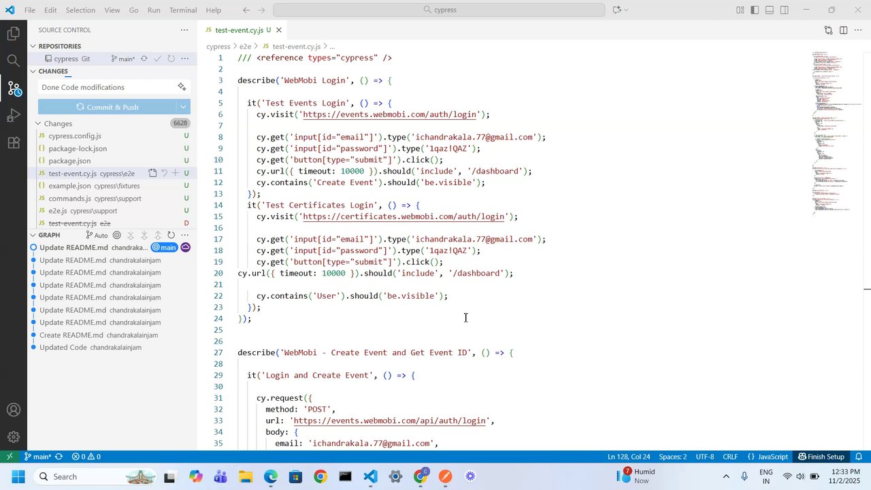The height and width of the screenshot is (490, 871).
Task: Go to current history item in Graph
Action: tap(117, 235)
